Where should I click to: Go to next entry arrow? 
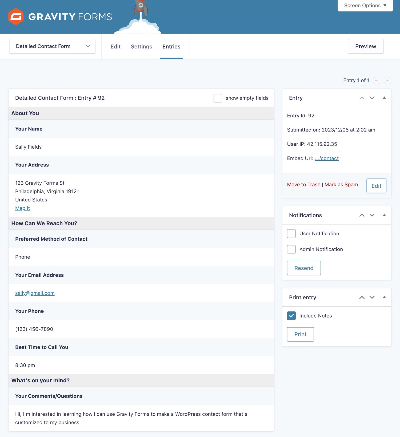pyautogui.click(x=387, y=80)
